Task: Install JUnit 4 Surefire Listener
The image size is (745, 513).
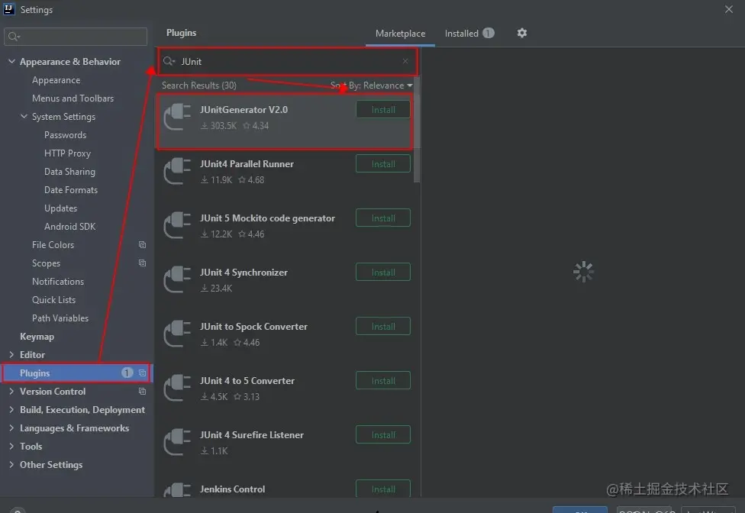Action: coord(383,434)
